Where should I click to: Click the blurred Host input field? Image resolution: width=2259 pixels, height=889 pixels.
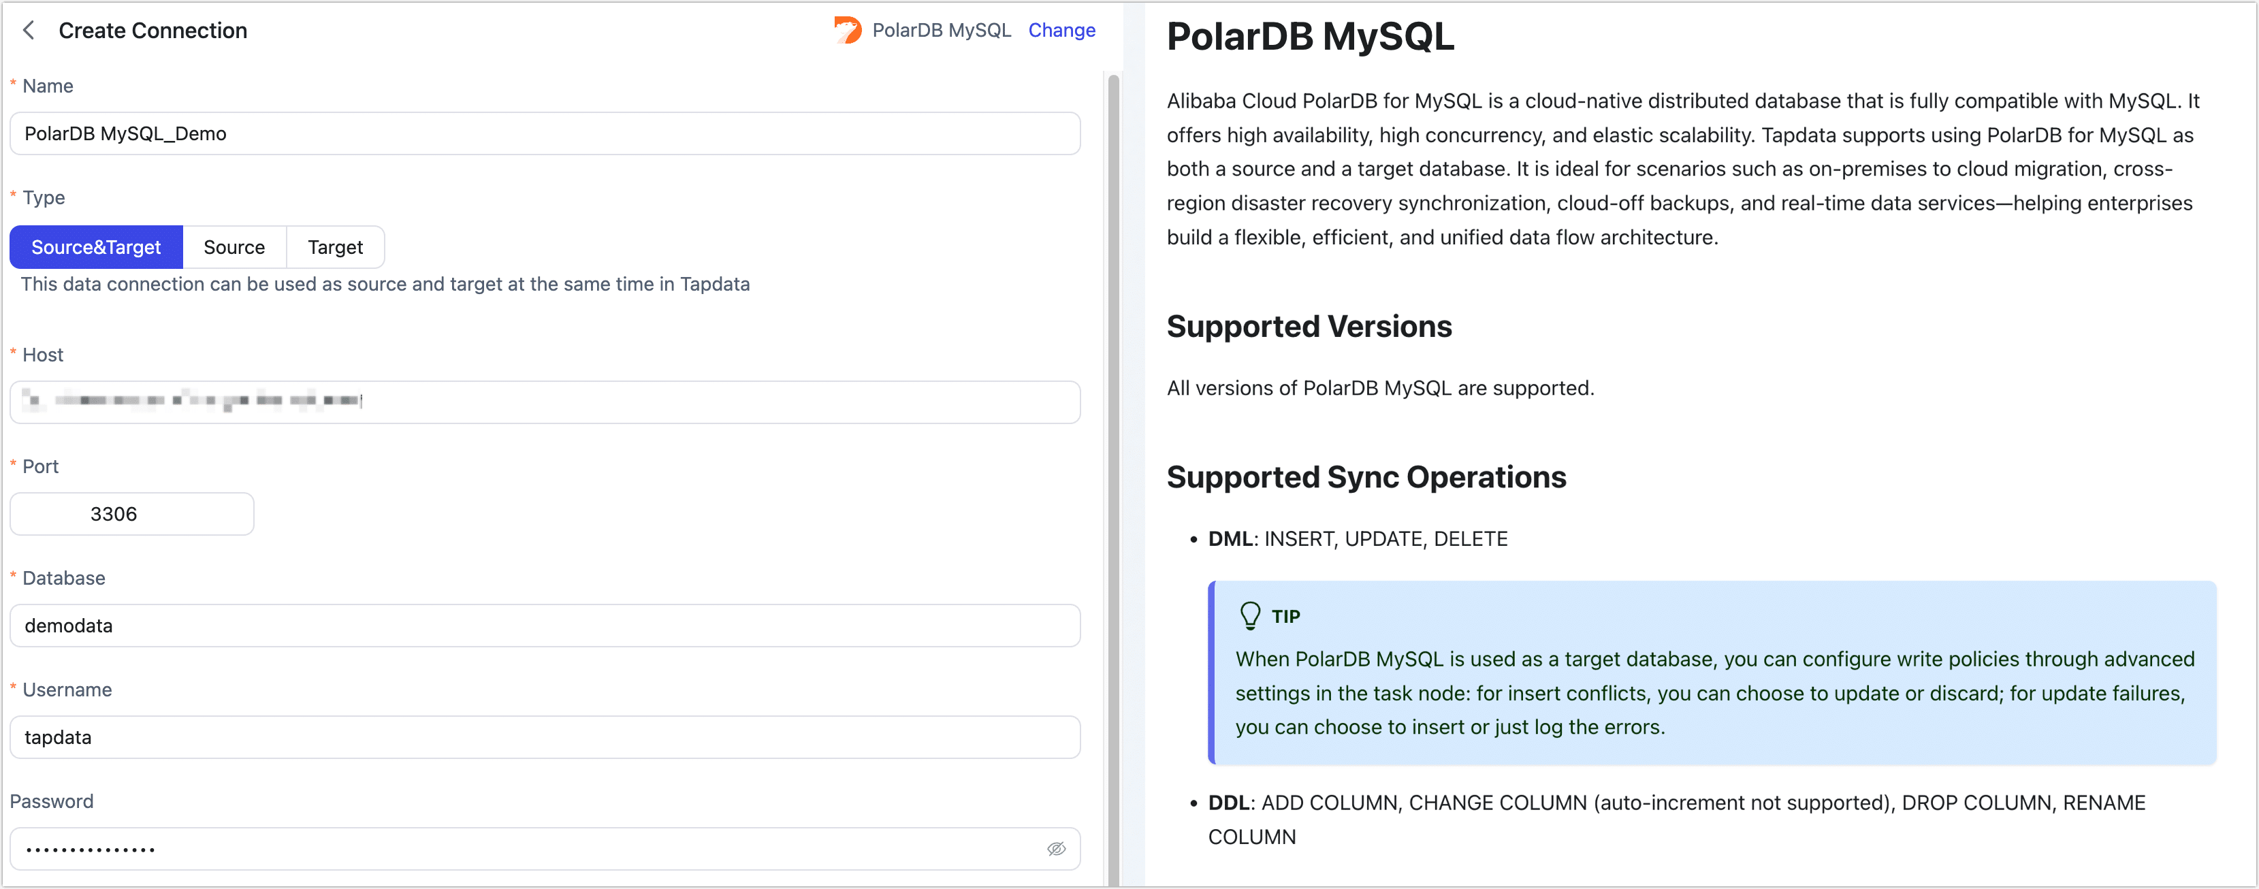(544, 402)
